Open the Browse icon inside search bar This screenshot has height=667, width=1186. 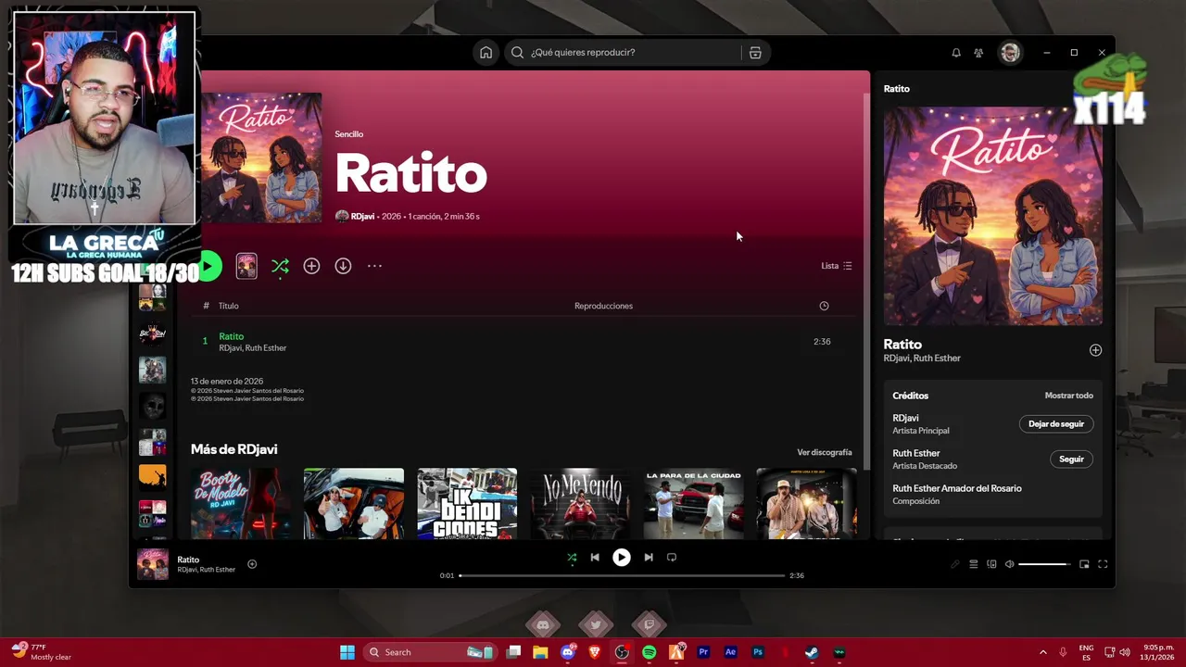(755, 53)
